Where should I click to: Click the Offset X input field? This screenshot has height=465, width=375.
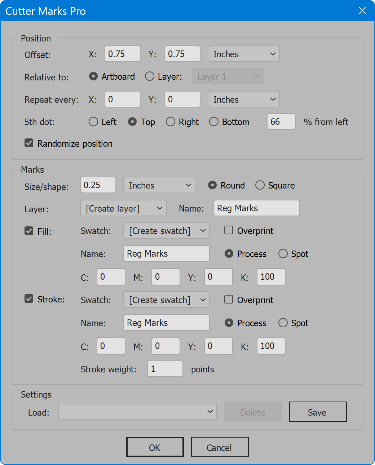(x=123, y=54)
